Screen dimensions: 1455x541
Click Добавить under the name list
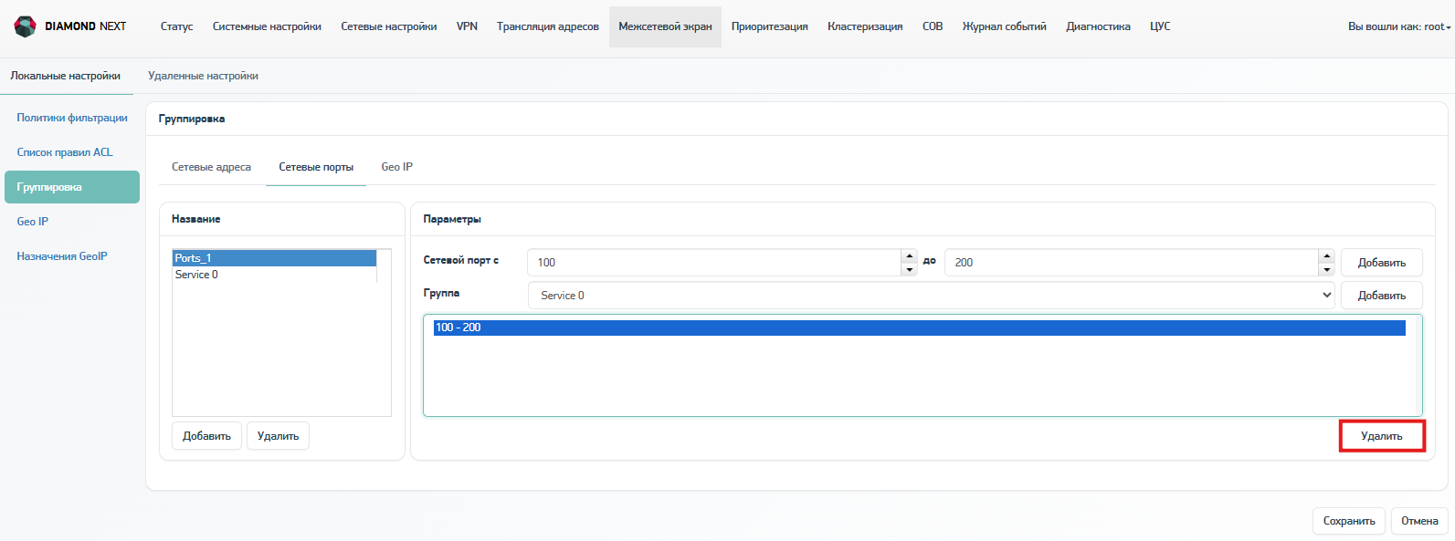coord(206,436)
